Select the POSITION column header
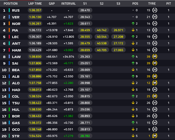 coord(10,3)
